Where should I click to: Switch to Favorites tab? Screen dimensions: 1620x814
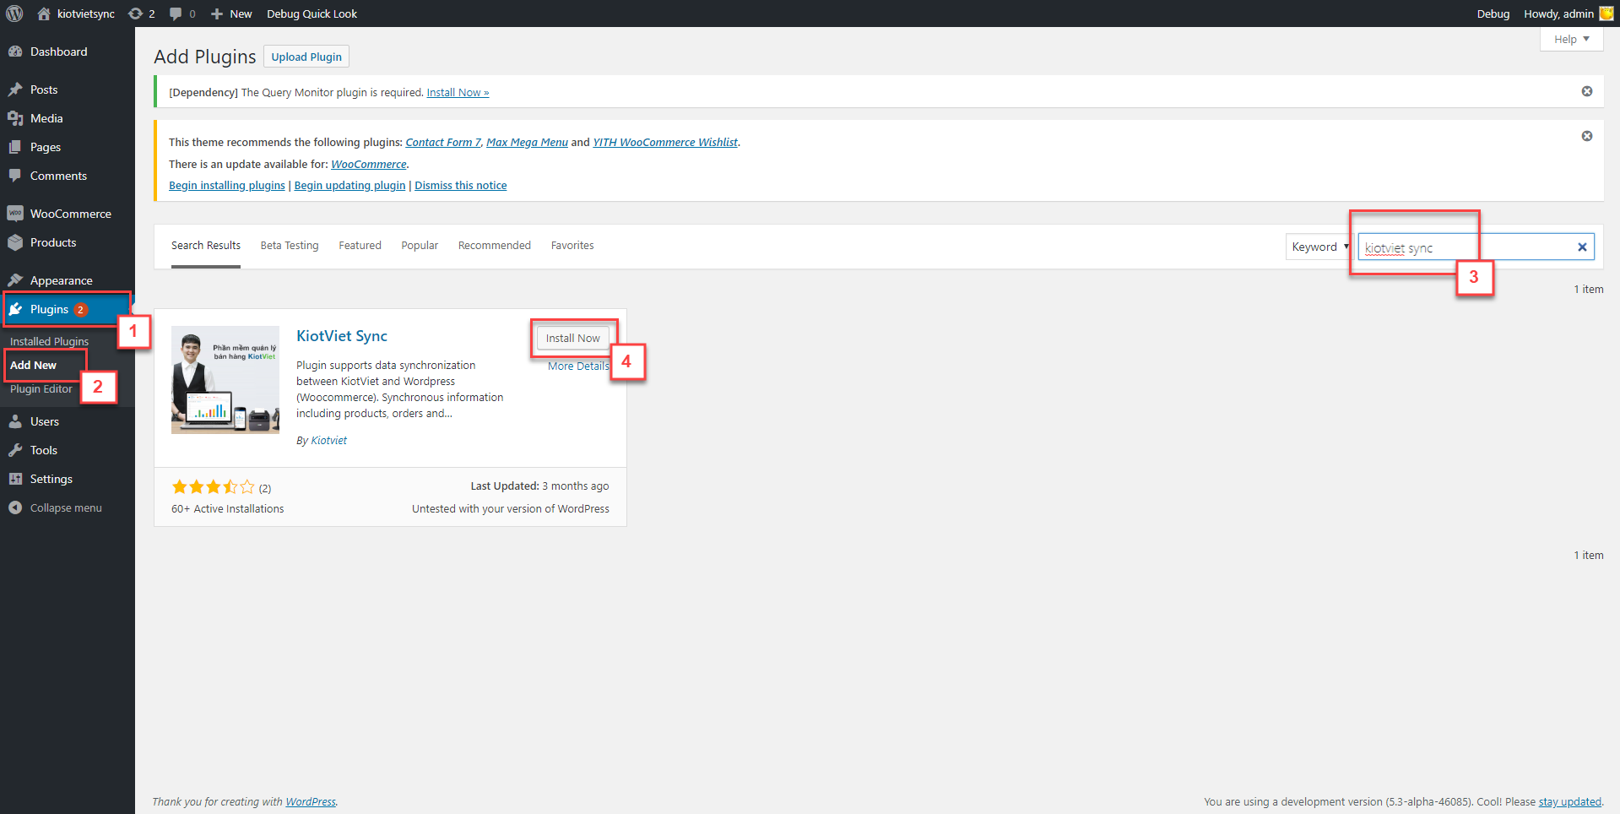[572, 246]
